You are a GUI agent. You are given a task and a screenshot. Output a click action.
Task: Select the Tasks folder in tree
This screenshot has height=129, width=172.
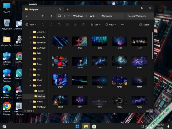click(37, 59)
